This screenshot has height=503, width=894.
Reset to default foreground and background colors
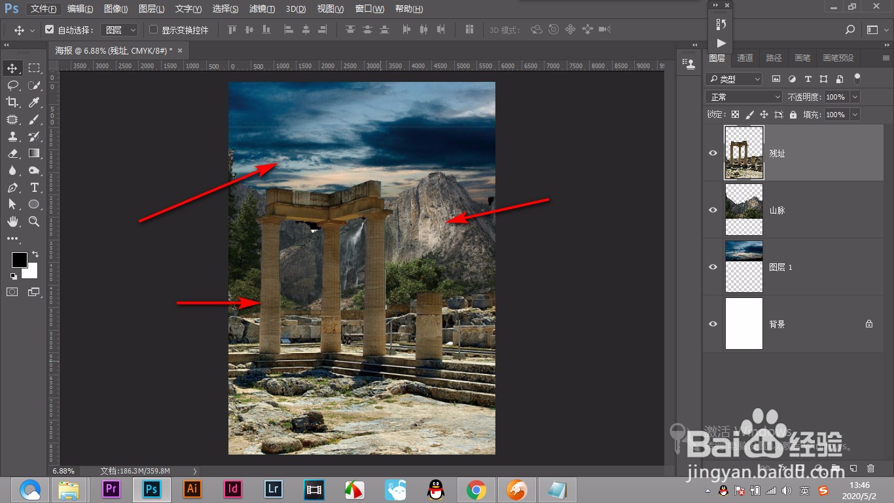tap(14, 276)
